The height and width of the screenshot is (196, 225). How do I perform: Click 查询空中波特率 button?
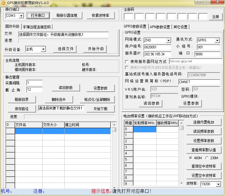[204, 166]
